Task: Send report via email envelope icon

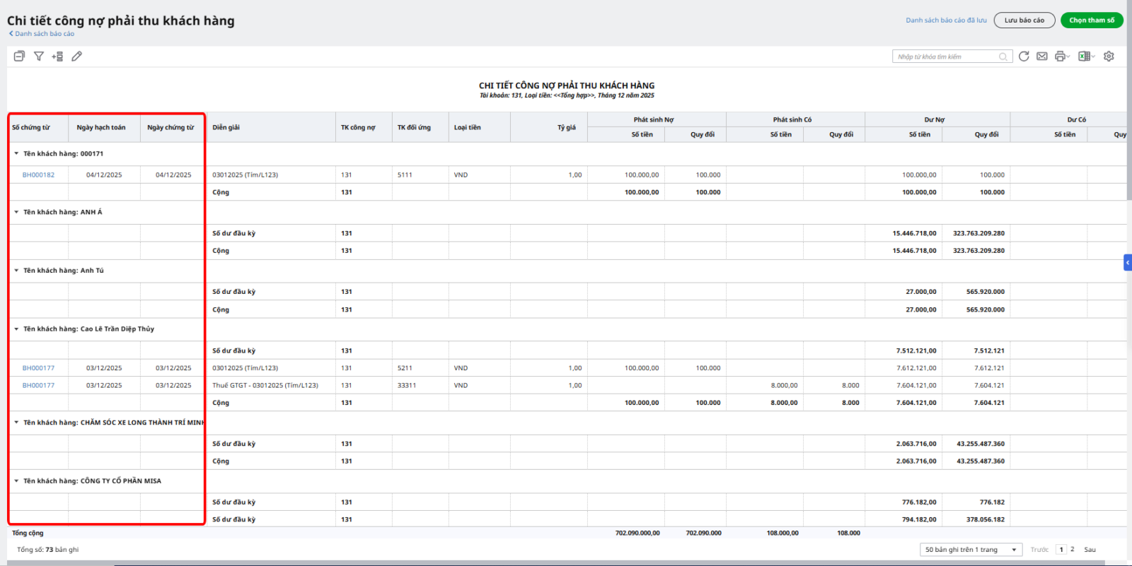Action: pos(1042,57)
